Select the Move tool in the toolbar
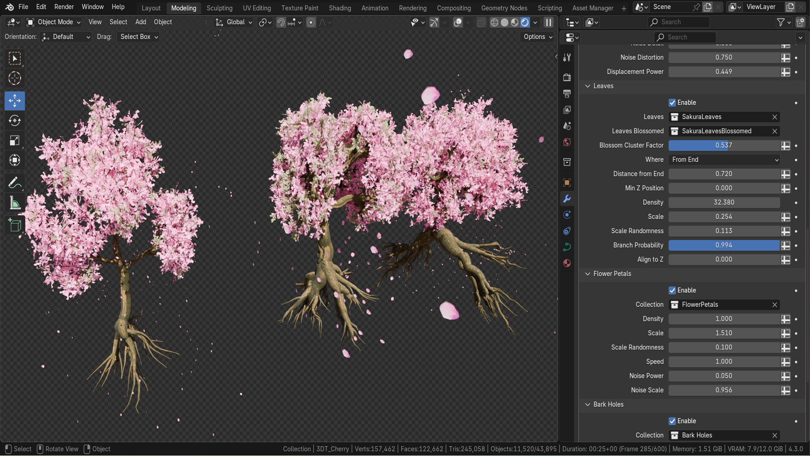 pos(15,100)
